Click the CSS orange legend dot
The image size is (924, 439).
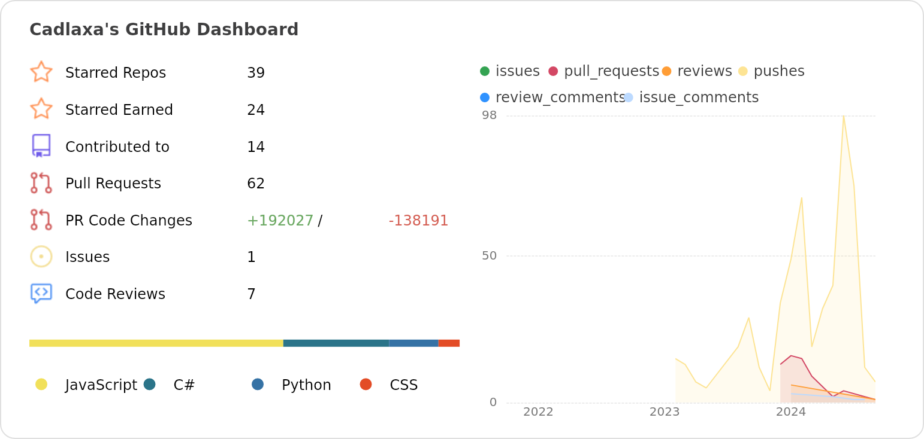tap(366, 384)
